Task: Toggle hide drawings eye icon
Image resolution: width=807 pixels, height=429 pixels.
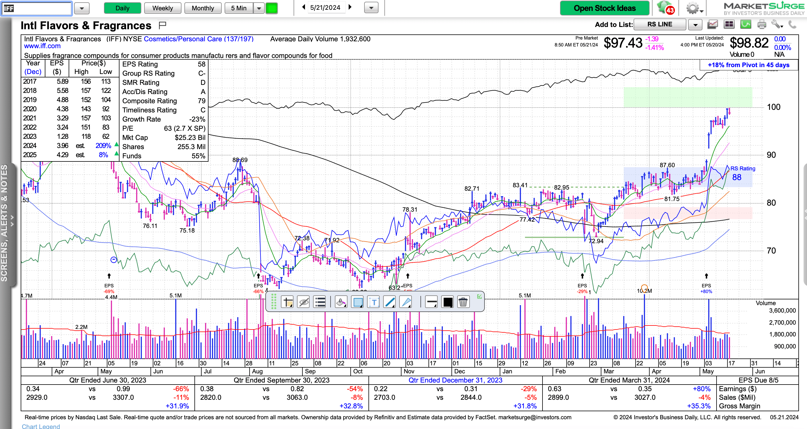Action: (303, 302)
